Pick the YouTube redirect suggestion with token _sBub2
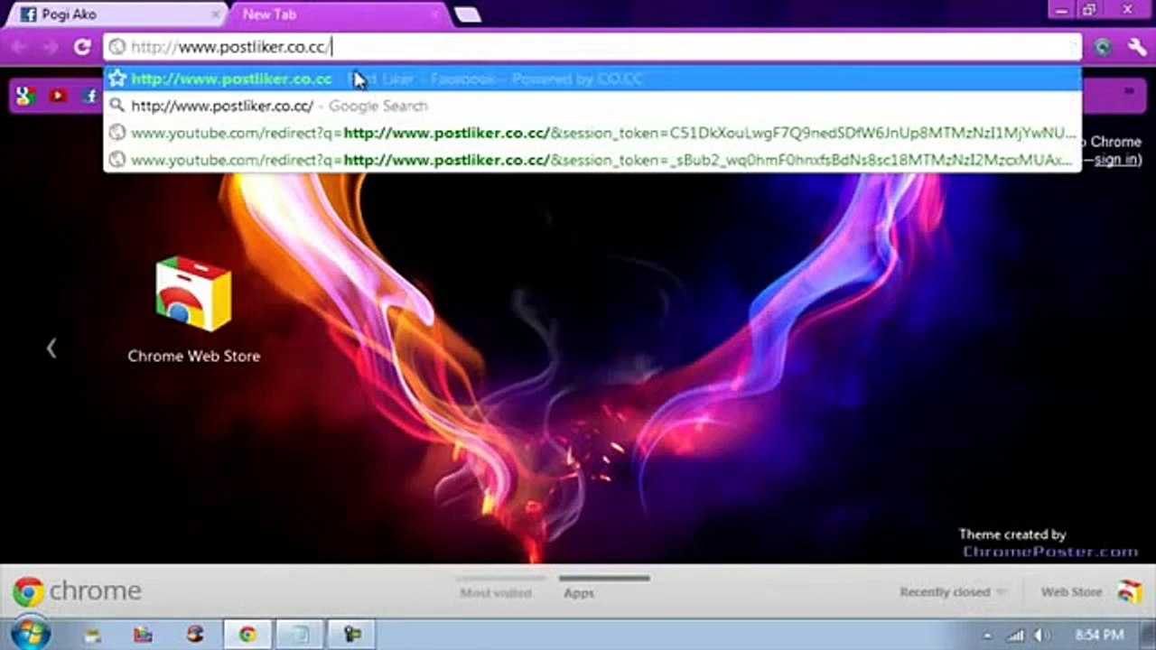 pyautogui.click(x=593, y=160)
